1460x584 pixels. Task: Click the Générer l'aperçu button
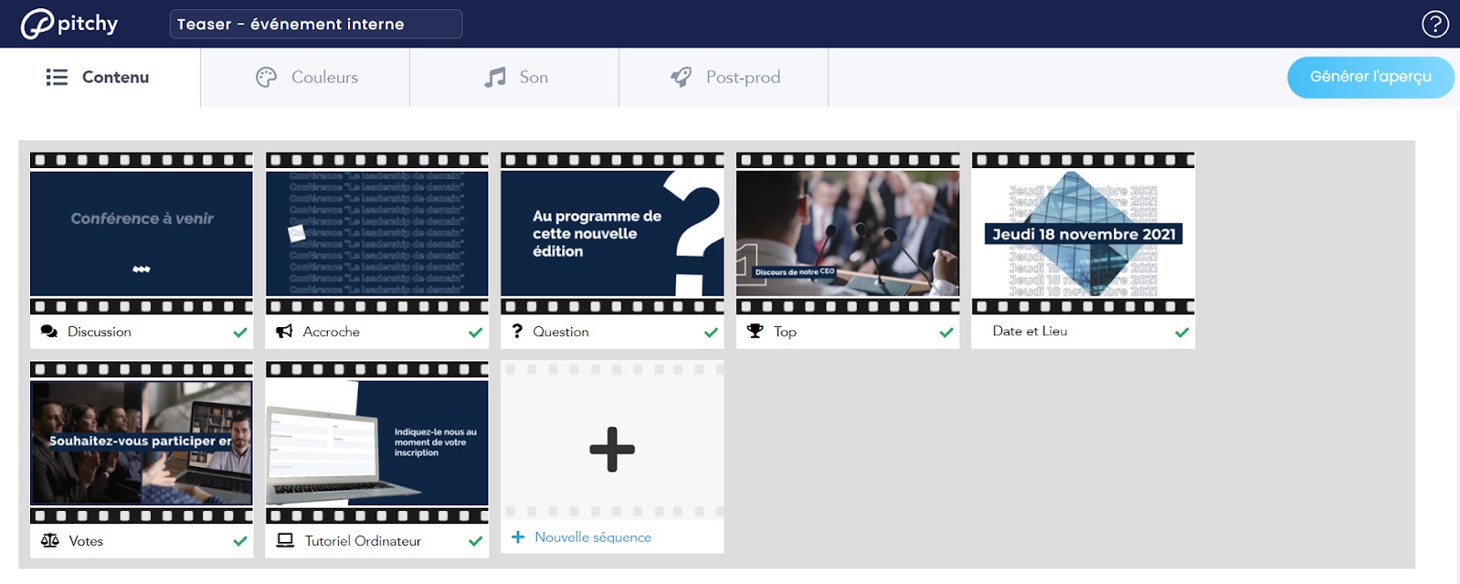point(1370,77)
